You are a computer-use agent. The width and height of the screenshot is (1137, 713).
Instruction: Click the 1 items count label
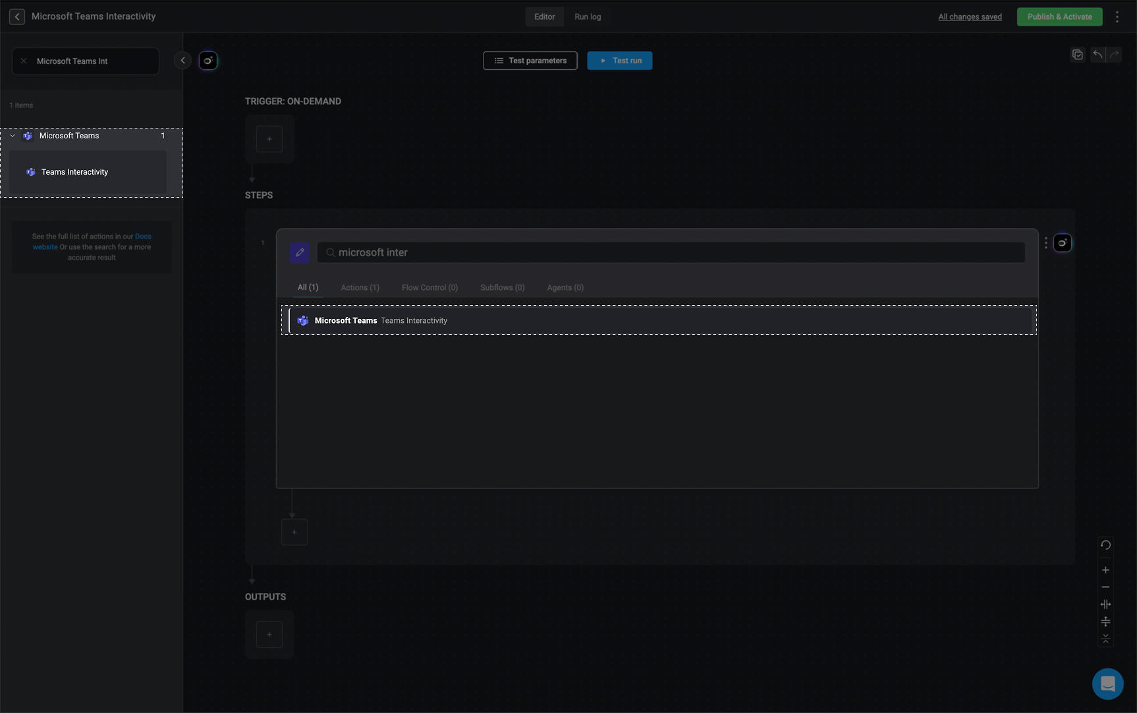click(x=21, y=105)
